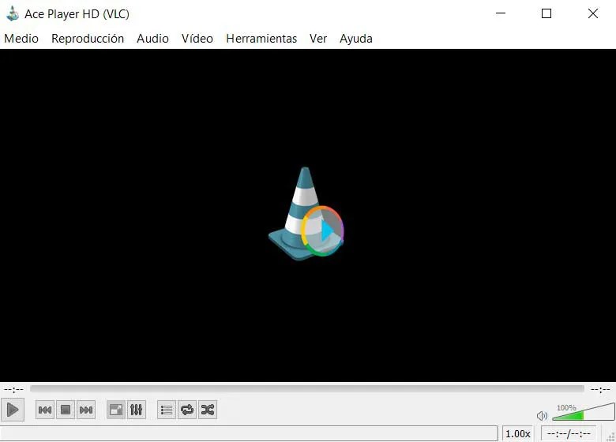Open the Ver menu

coord(318,39)
